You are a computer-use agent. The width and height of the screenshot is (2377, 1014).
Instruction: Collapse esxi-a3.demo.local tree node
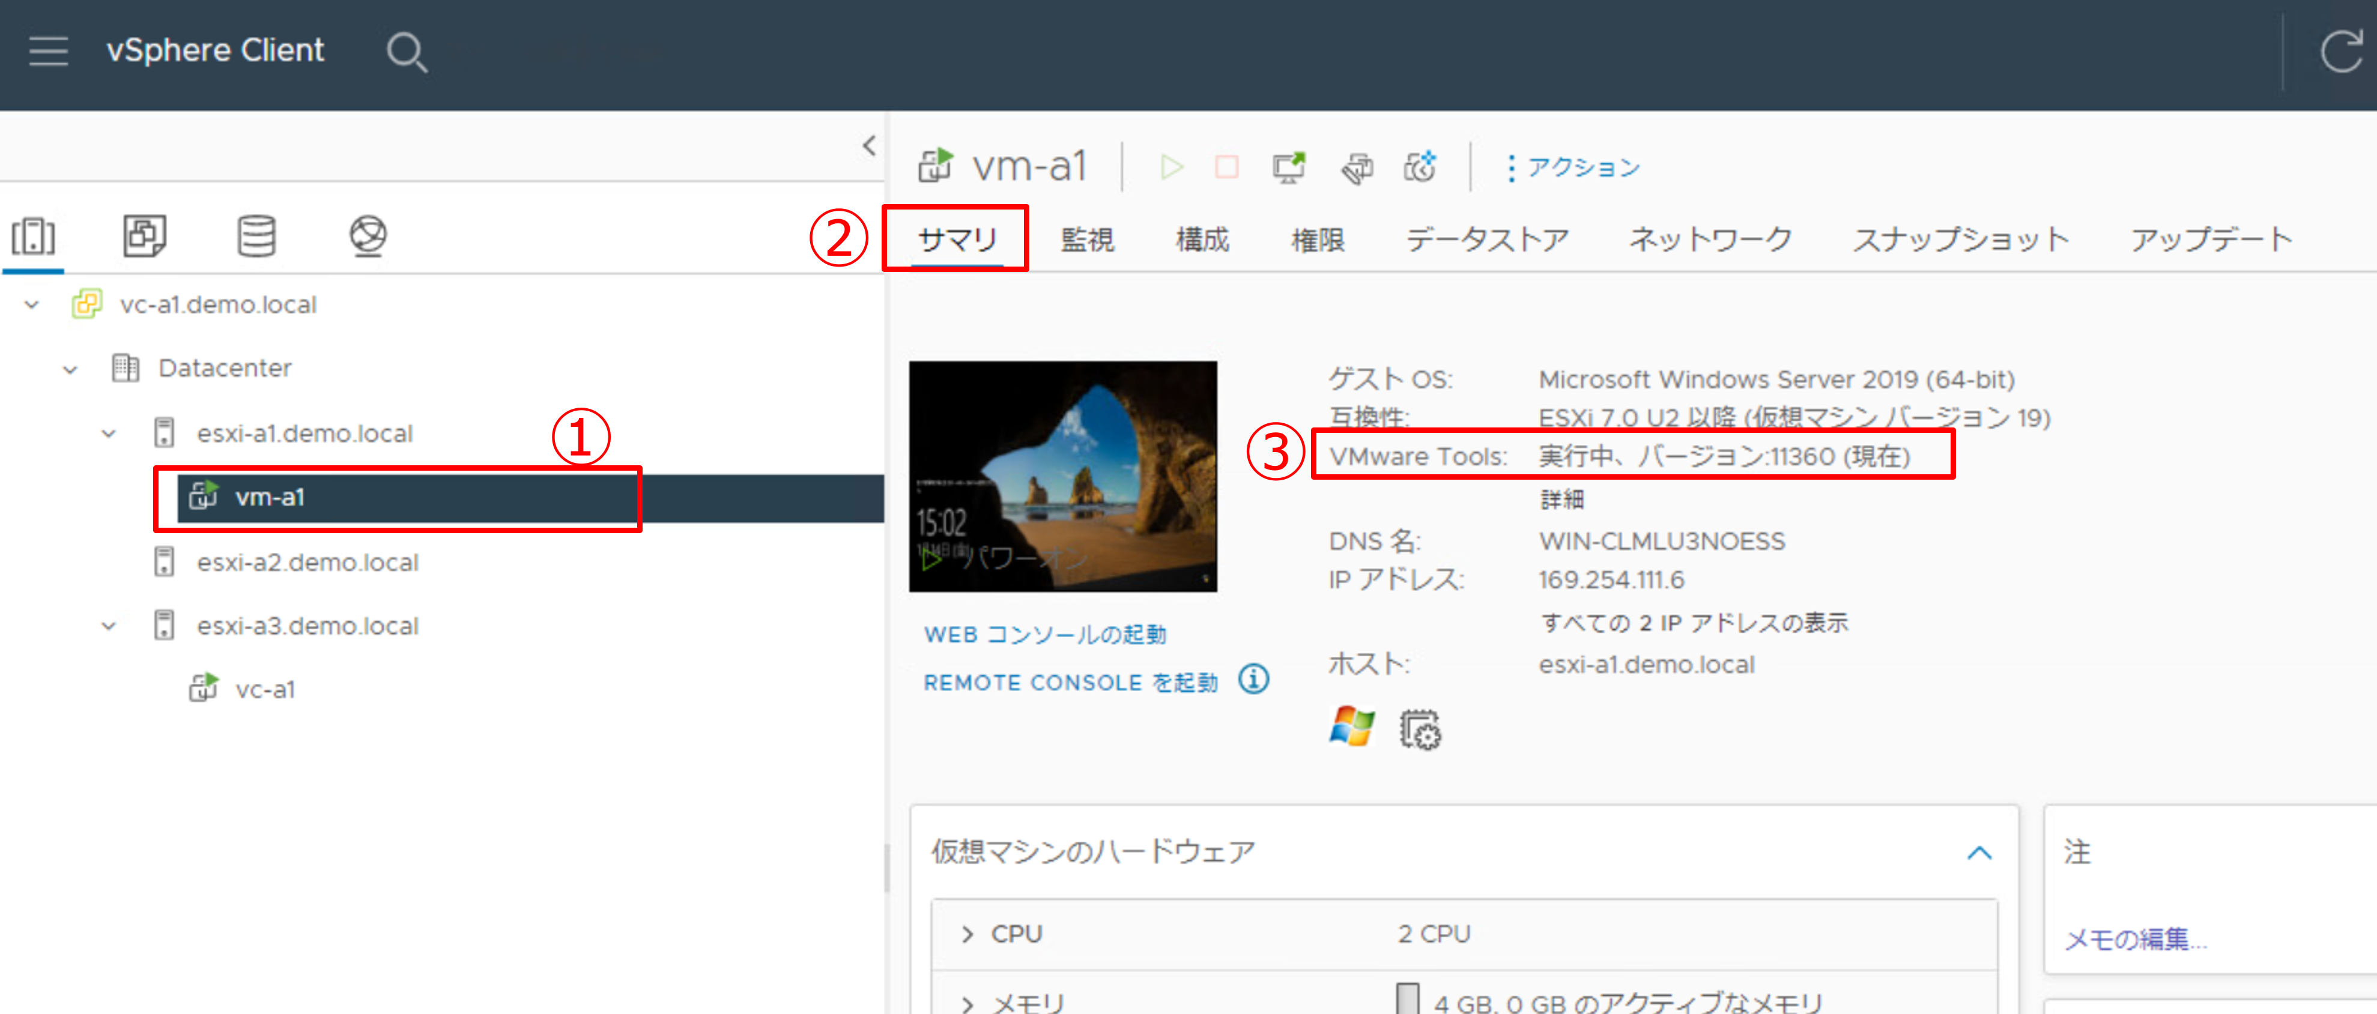coord(109,627)
